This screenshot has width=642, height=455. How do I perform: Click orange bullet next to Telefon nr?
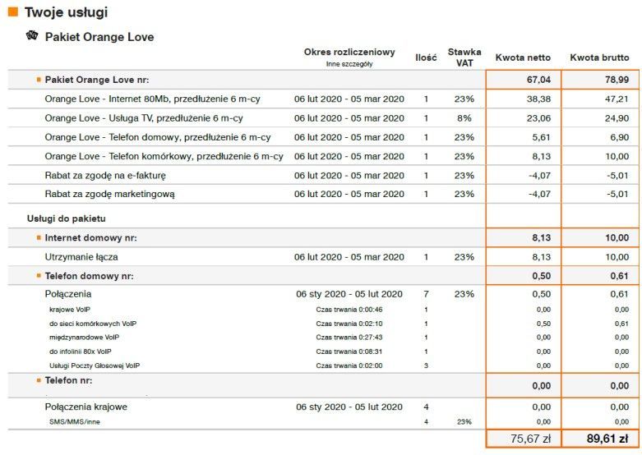point(39,381)
